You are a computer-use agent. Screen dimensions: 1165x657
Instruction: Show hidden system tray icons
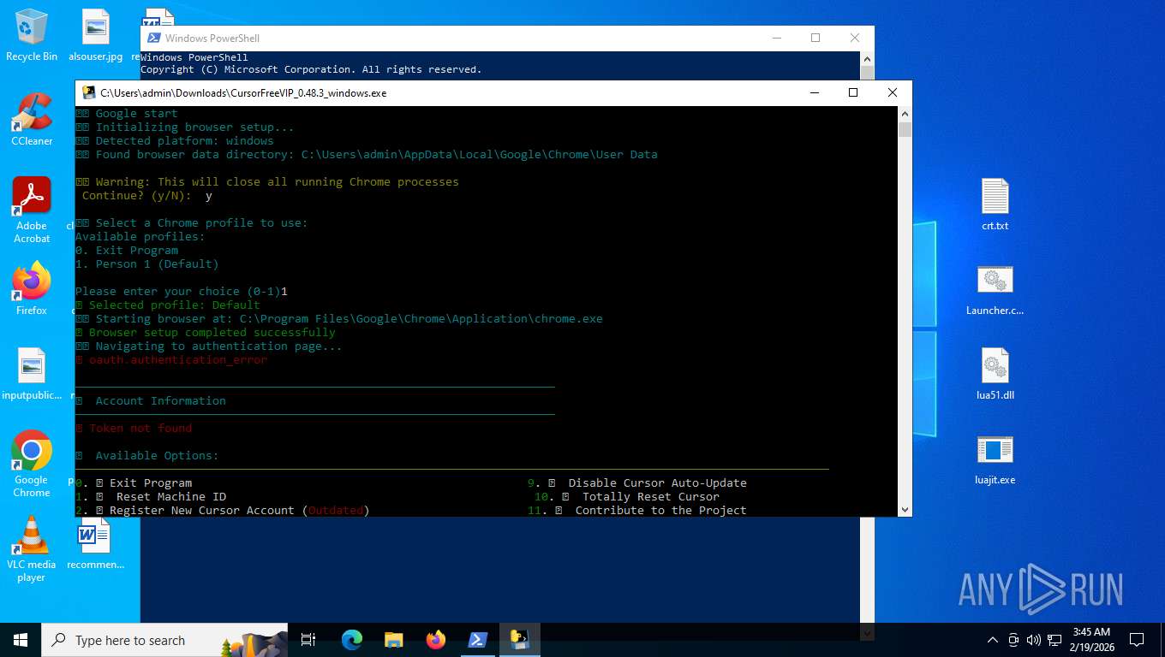993,640
